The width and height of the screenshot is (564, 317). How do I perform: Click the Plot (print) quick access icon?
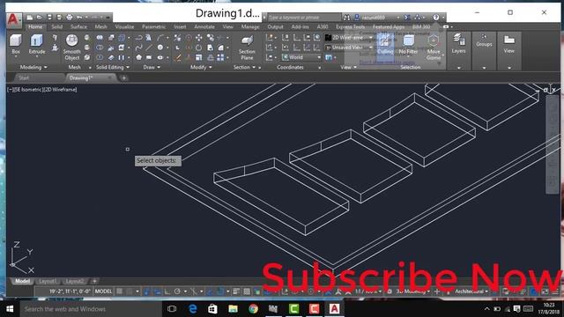pos(70,18)
